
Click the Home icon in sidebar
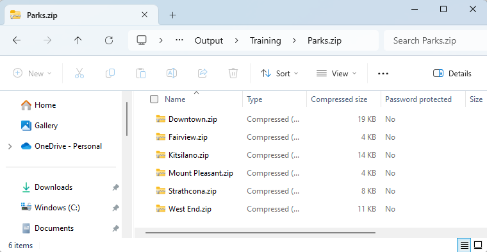26,105
